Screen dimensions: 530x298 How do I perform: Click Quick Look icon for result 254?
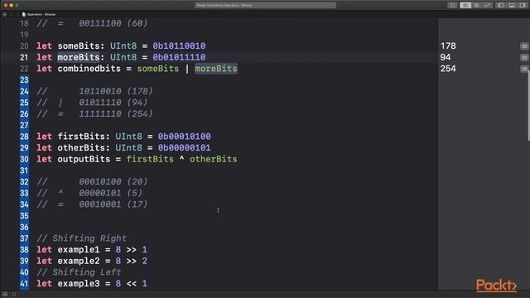click(x=524, y=69)
